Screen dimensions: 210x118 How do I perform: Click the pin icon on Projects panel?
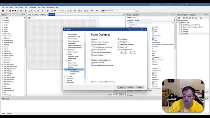point(205,15)
